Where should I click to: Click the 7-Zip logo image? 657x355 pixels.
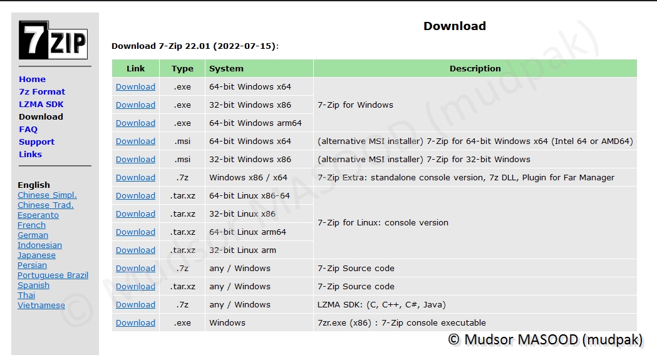pos(53,39)
